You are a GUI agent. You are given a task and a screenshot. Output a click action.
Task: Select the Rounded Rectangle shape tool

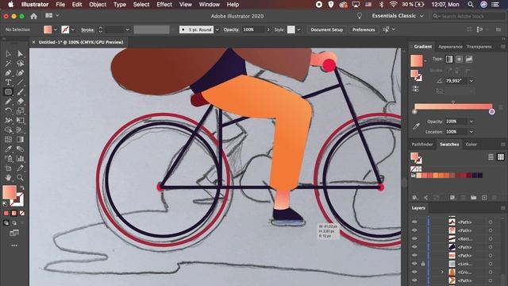8,92
